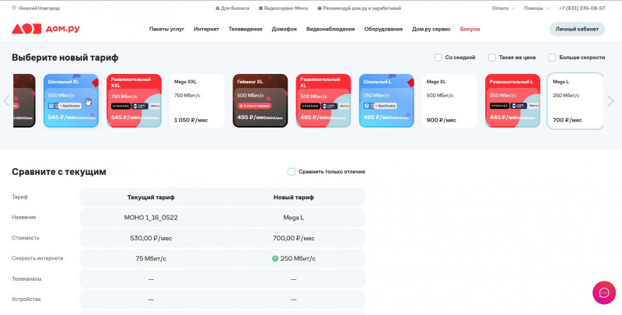
Task: Select Mega XXL tariff card
Action: click(197, 101)
